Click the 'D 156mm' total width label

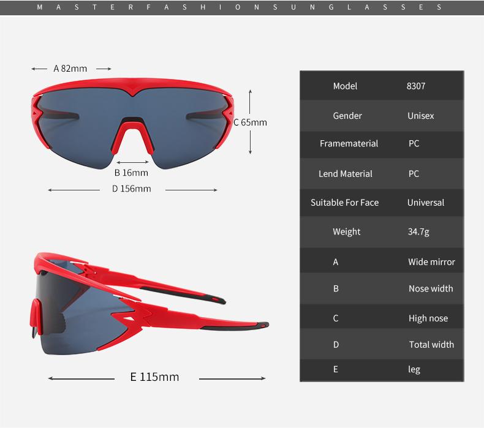(x=132, y=189)
